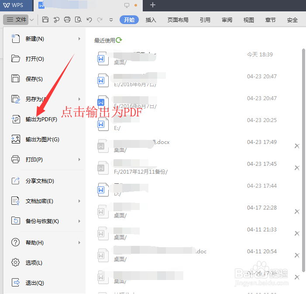The width and height of the screenshot is (306, 294).
Task: Click the recent files vertical scrollbar
Action: coord(303,161)
